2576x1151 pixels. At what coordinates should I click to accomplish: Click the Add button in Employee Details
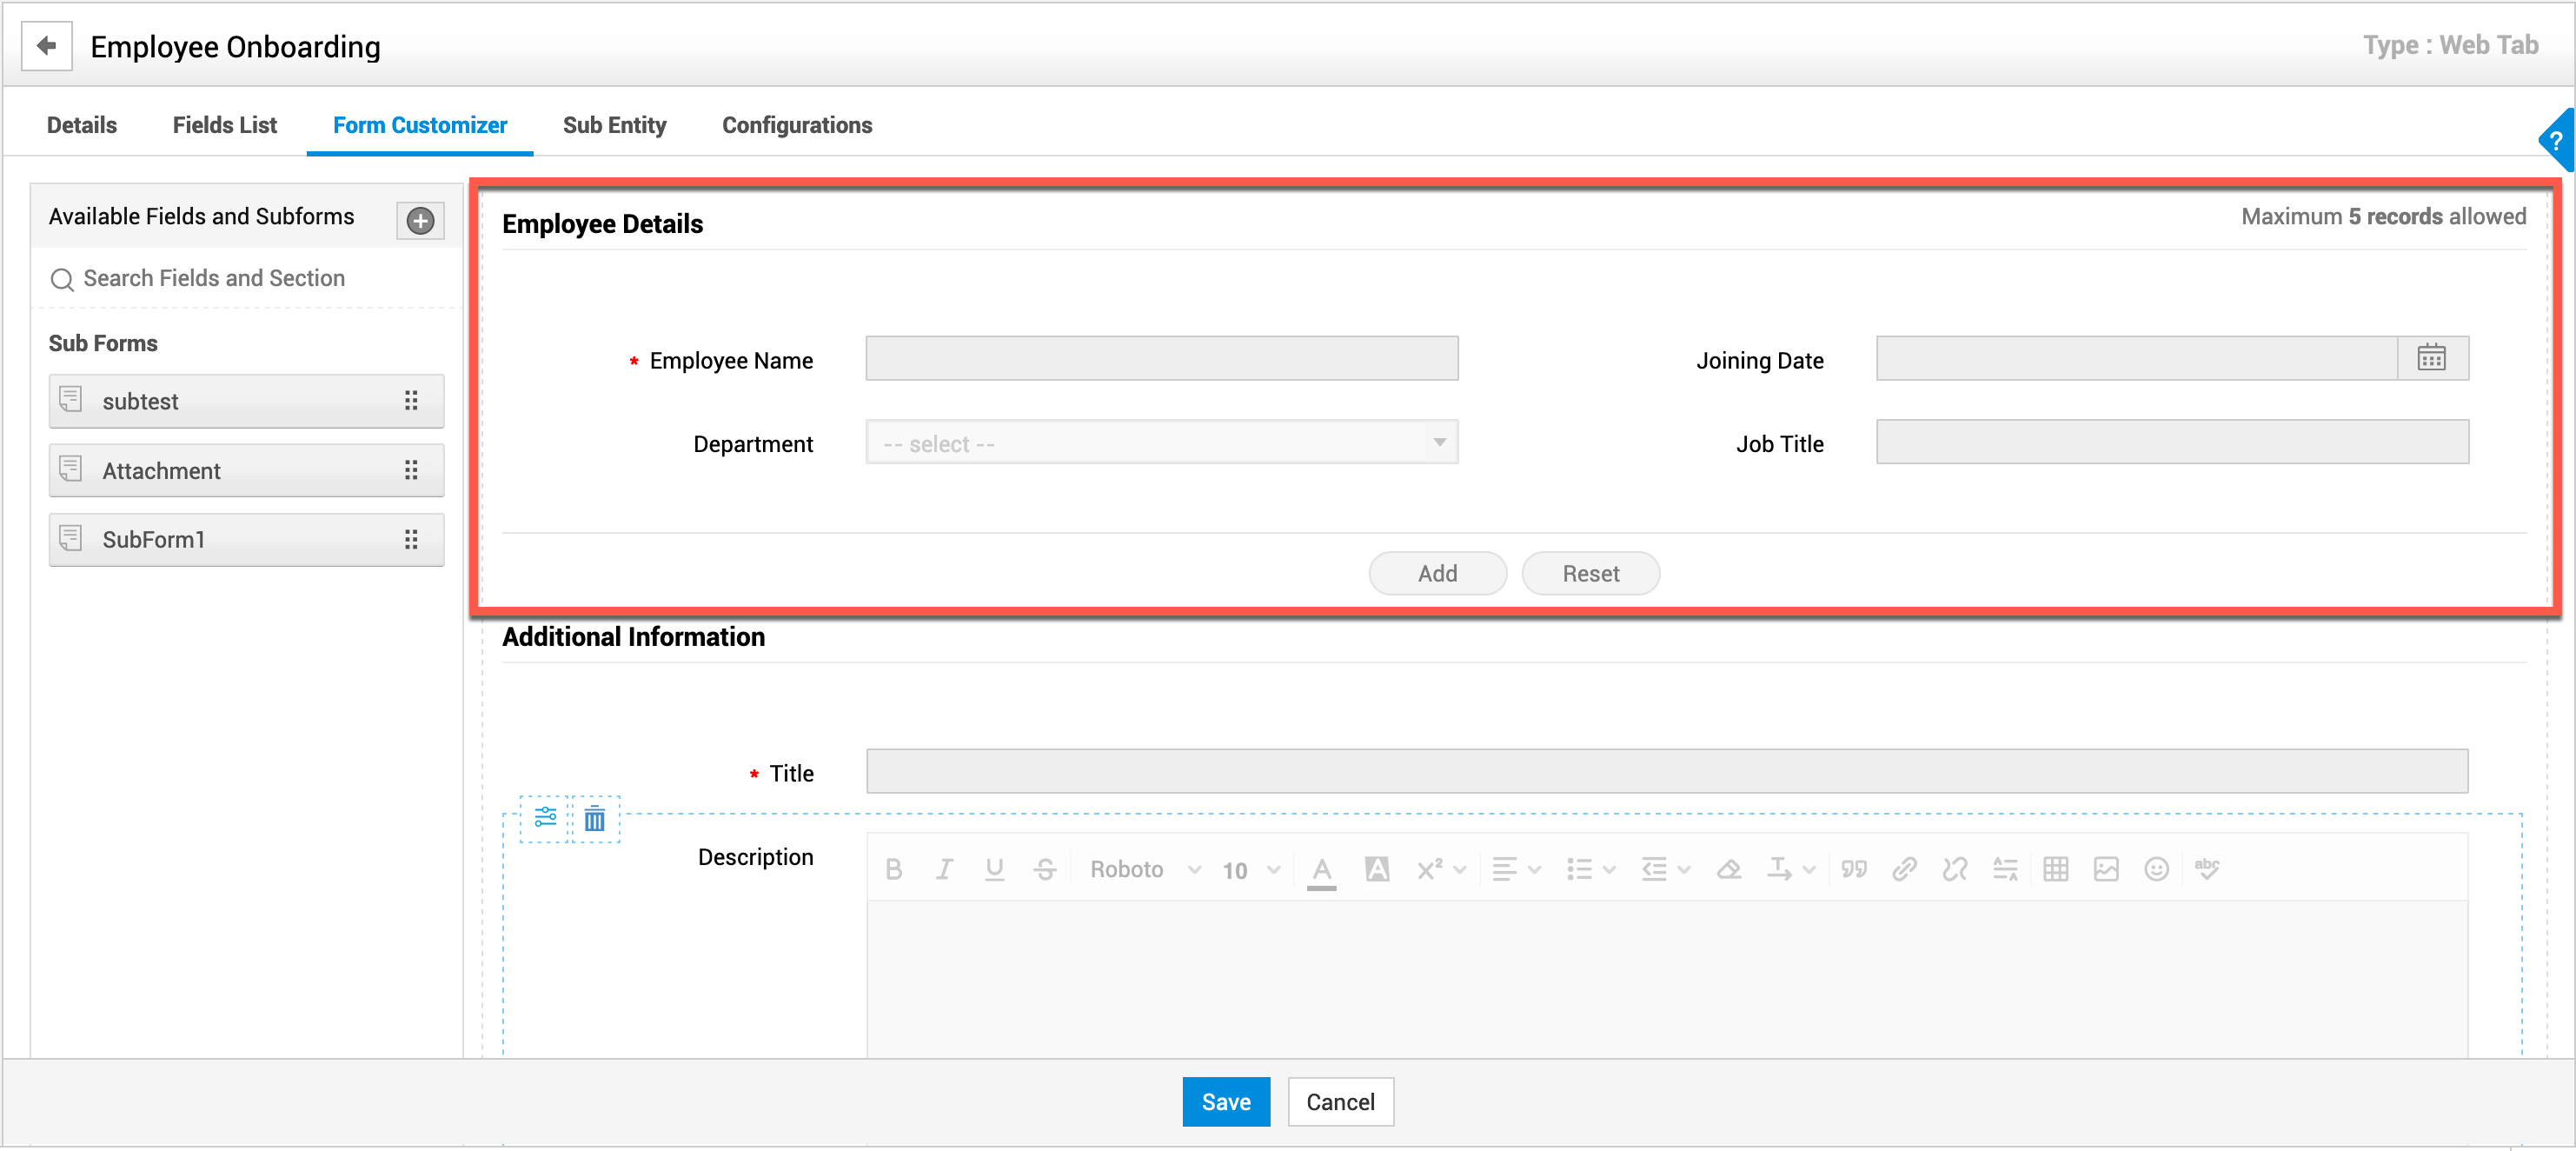[x=1436, y=573]
